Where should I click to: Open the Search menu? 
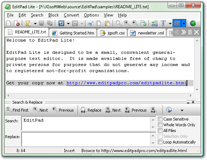(37, 15)
